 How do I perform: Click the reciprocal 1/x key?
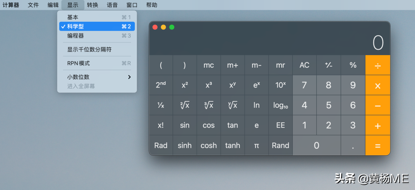(x=161, y=105)
